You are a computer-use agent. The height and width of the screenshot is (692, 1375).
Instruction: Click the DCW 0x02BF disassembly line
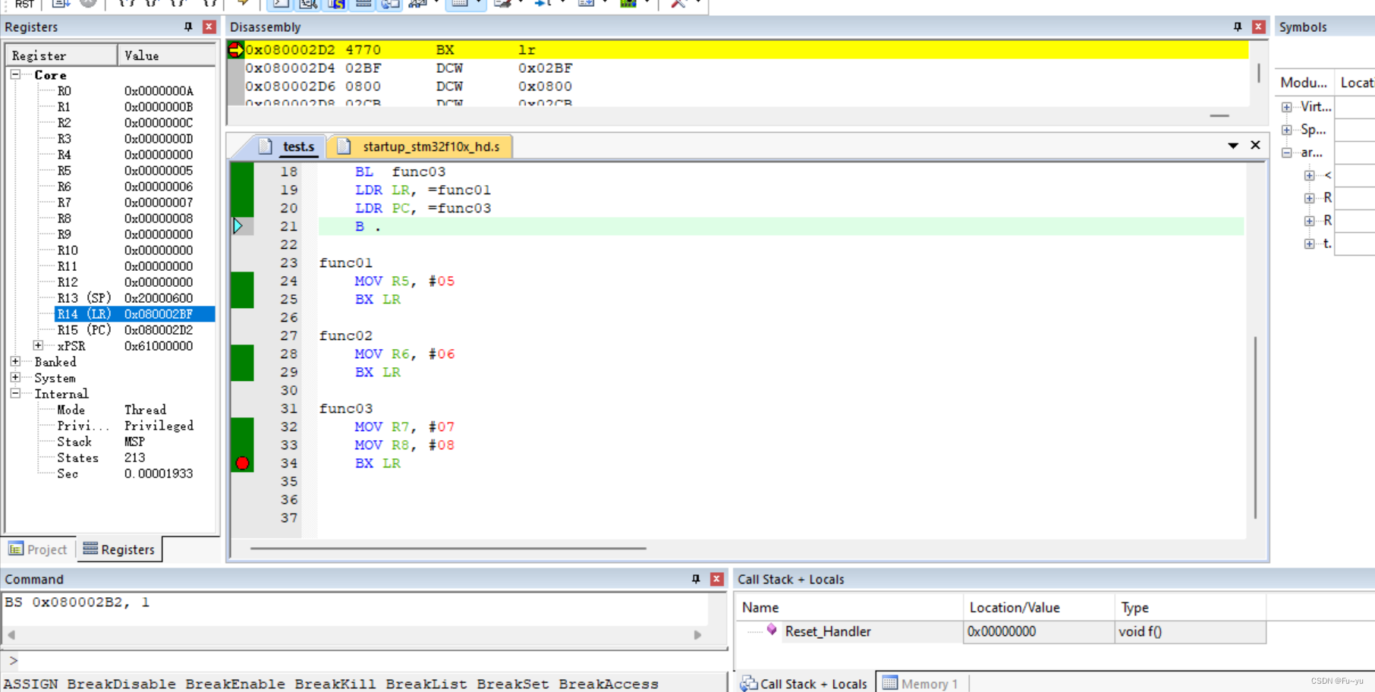[746, 68]
